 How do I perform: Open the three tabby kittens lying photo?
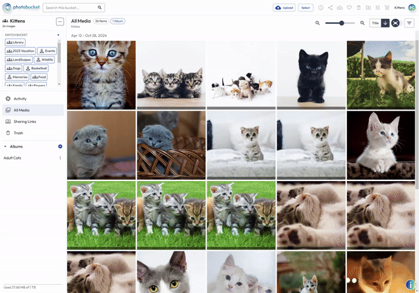171,75
